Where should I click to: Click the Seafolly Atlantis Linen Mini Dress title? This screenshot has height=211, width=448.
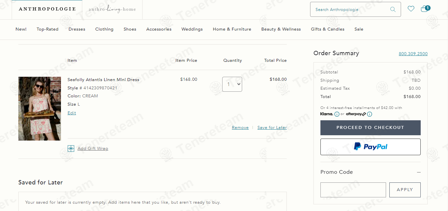103,80
